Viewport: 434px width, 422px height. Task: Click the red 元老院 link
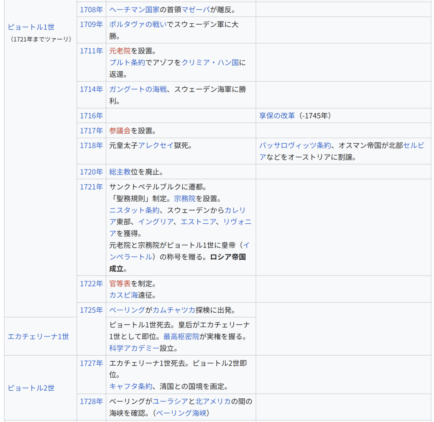point(120,51)
